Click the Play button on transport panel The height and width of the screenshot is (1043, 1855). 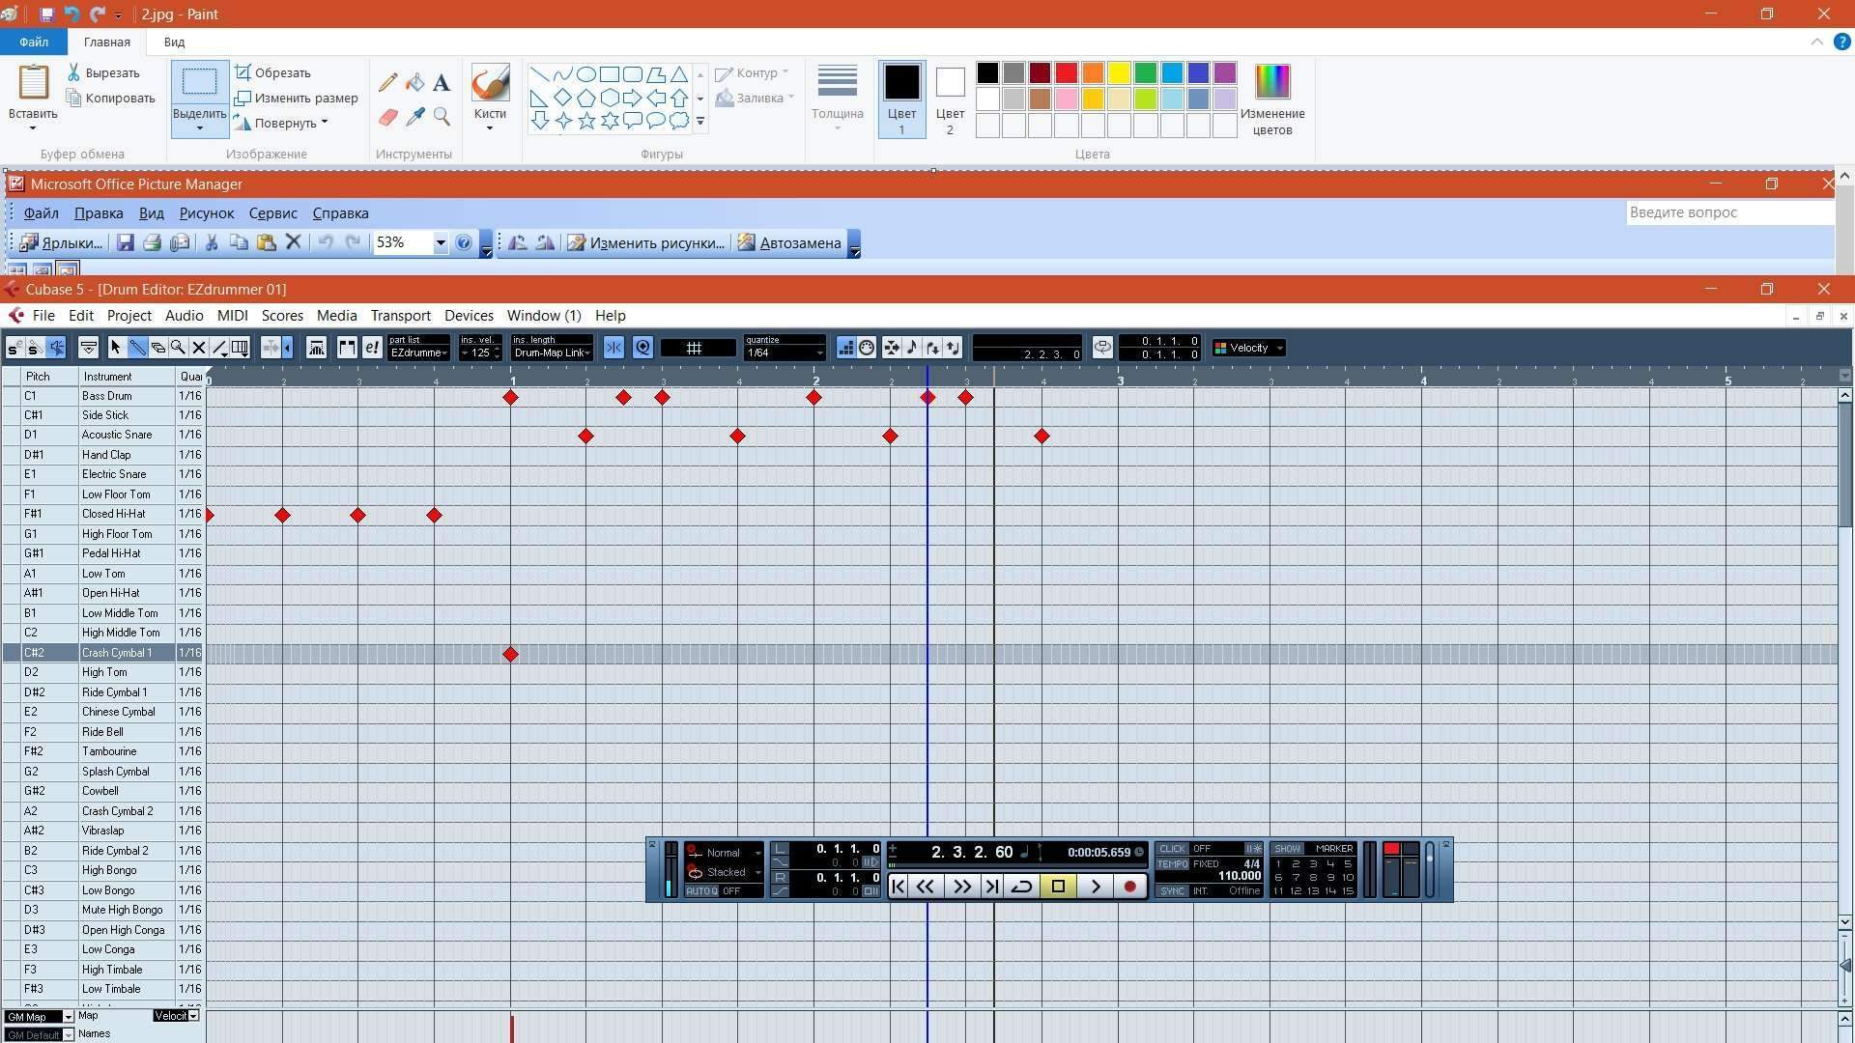click(x=1095, y=887)
